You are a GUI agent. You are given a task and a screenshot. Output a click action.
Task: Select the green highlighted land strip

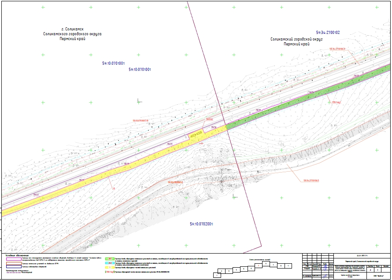coord(307,97)
